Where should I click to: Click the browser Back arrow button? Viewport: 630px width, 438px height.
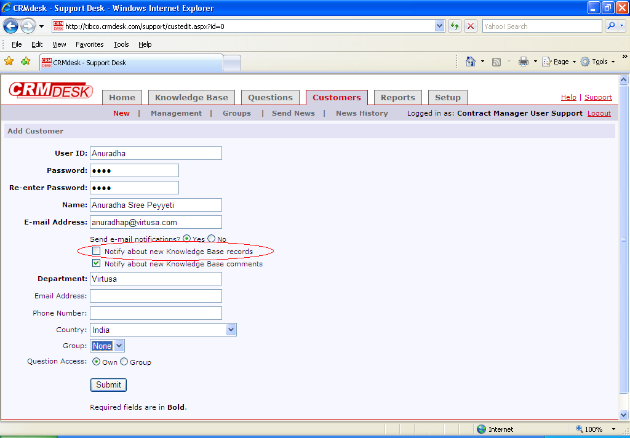click(11, 26)
